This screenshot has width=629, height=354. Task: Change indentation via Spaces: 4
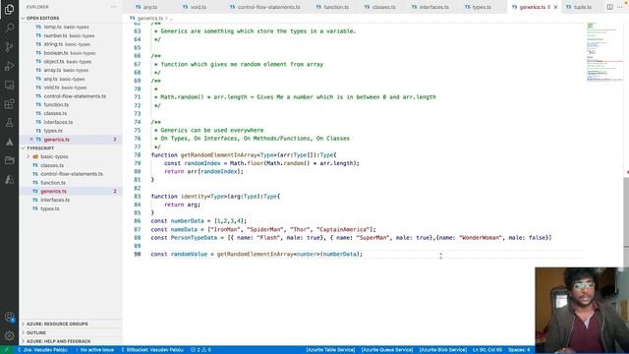(x=519, y=350)
